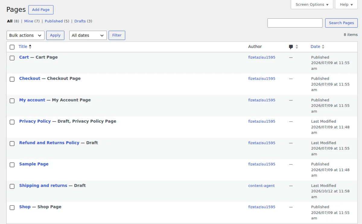The height and width of the screenshot is (224, 362).
Task: Click the Apply bulk action button
Action: tap(55, 35)
